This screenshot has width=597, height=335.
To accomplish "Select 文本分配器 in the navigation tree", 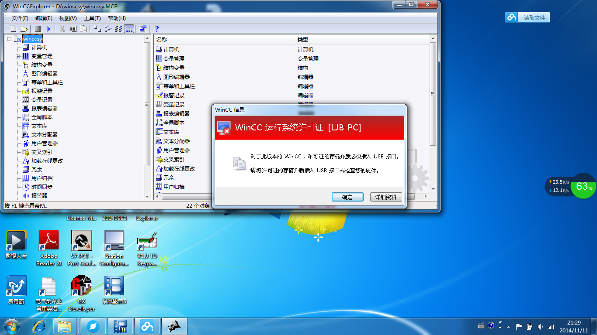I will pyautogui.click(x=45, y=135).
